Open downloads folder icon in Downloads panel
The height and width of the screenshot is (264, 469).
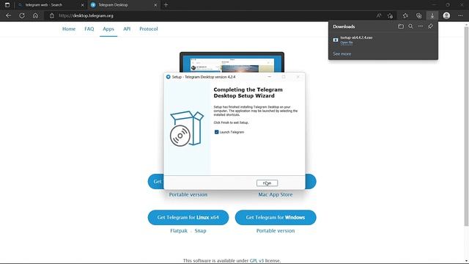coord(401,26)
